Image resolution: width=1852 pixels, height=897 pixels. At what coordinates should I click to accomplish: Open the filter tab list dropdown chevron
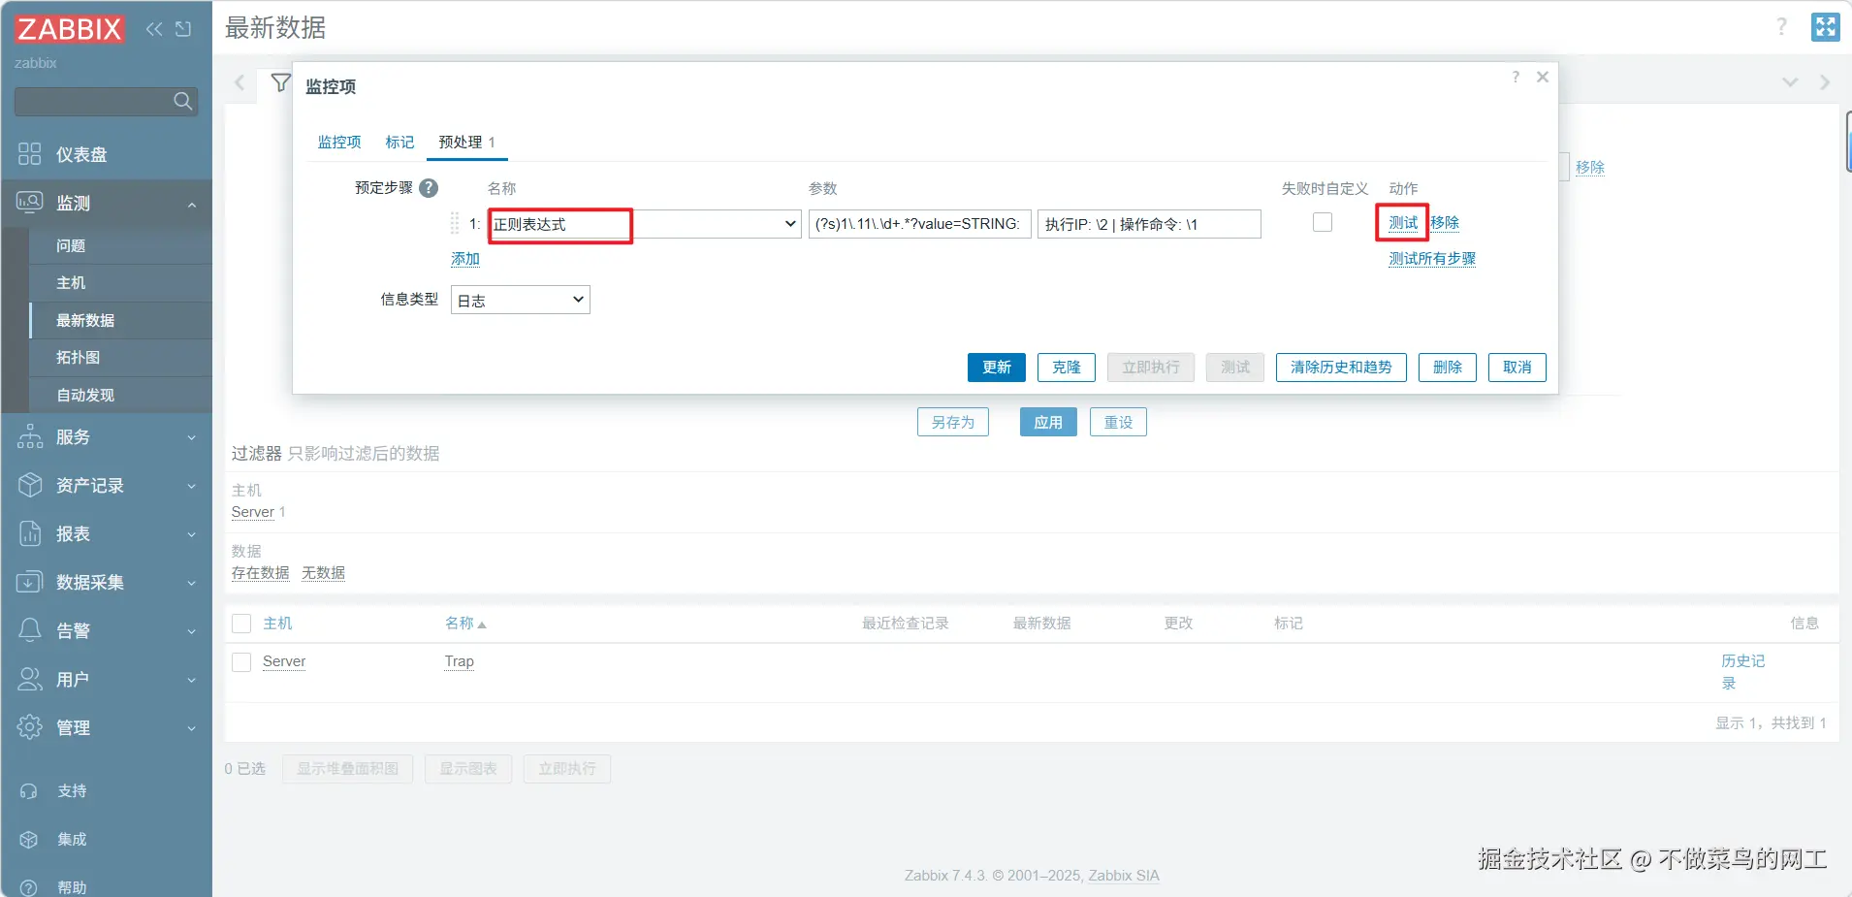pos(1790,82)
